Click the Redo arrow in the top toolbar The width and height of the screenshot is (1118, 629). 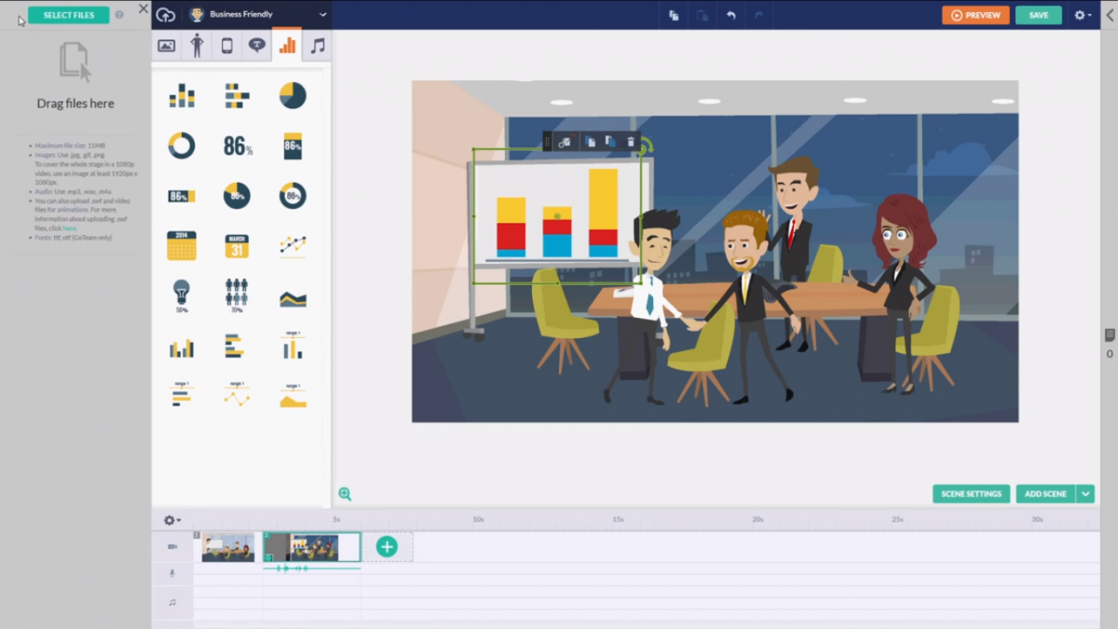coord(759,15)
